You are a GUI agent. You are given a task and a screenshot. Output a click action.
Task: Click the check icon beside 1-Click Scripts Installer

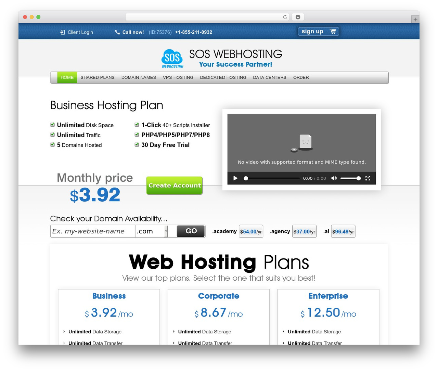(137, 125)
